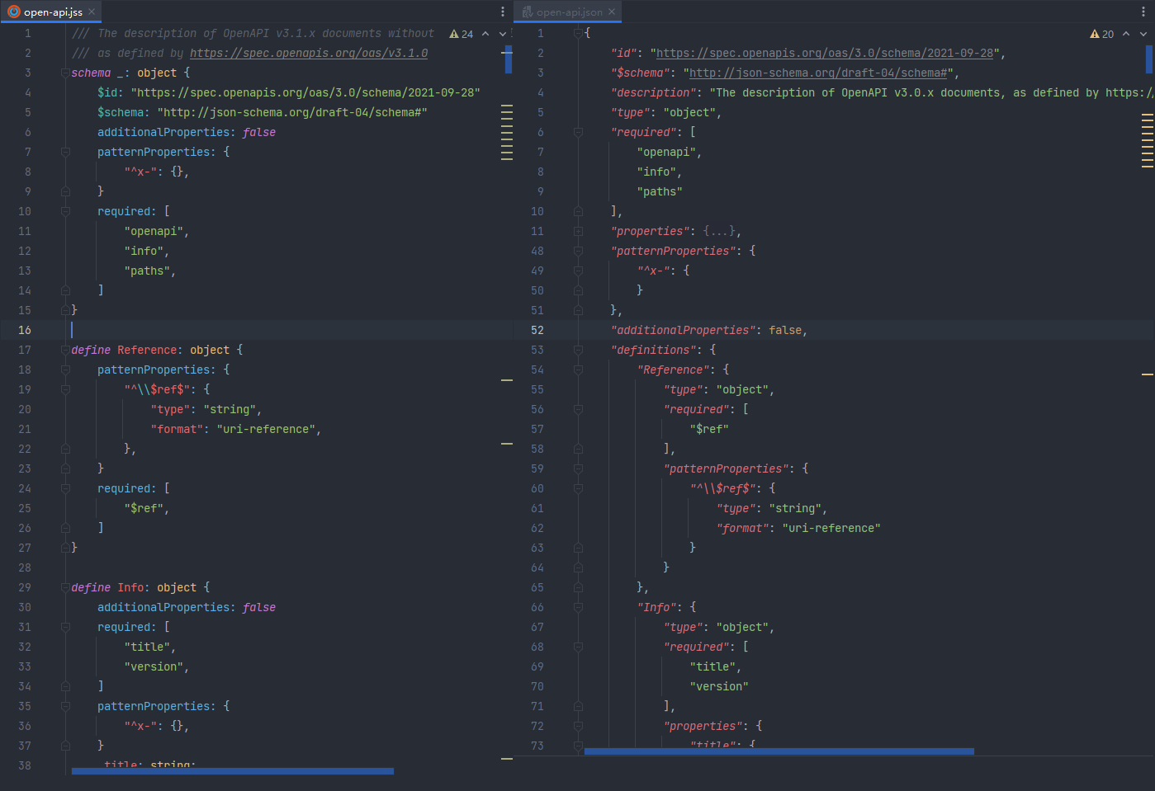This screenshot has height=791, width=1155.
Task: Collapse the schema object at line 3
Action: coord(65,73)
